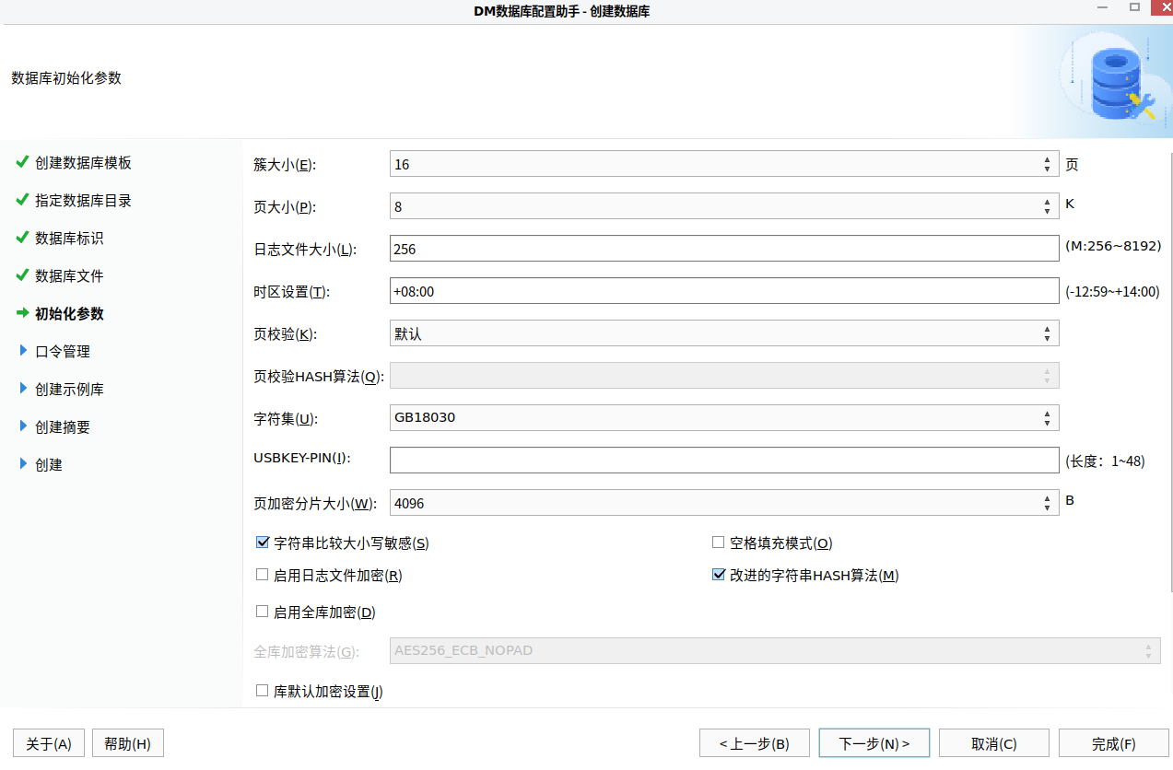Click the green checkmark beside 指定数据库目录
Image resolution: width=1173 pixels, height=770 pixels.
click(22, 200)
